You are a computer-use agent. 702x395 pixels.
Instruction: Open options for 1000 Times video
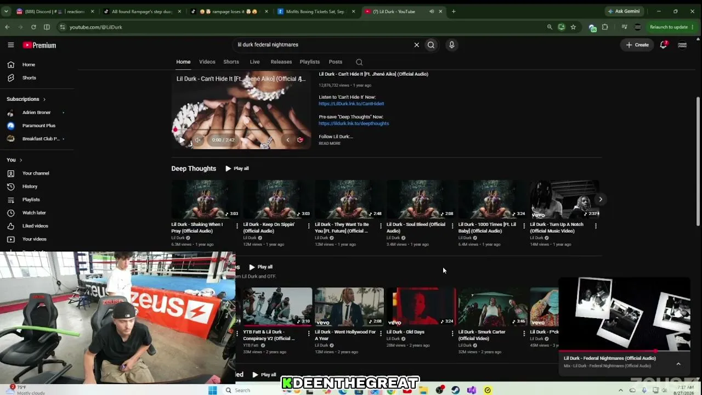(x=524, y=225)
